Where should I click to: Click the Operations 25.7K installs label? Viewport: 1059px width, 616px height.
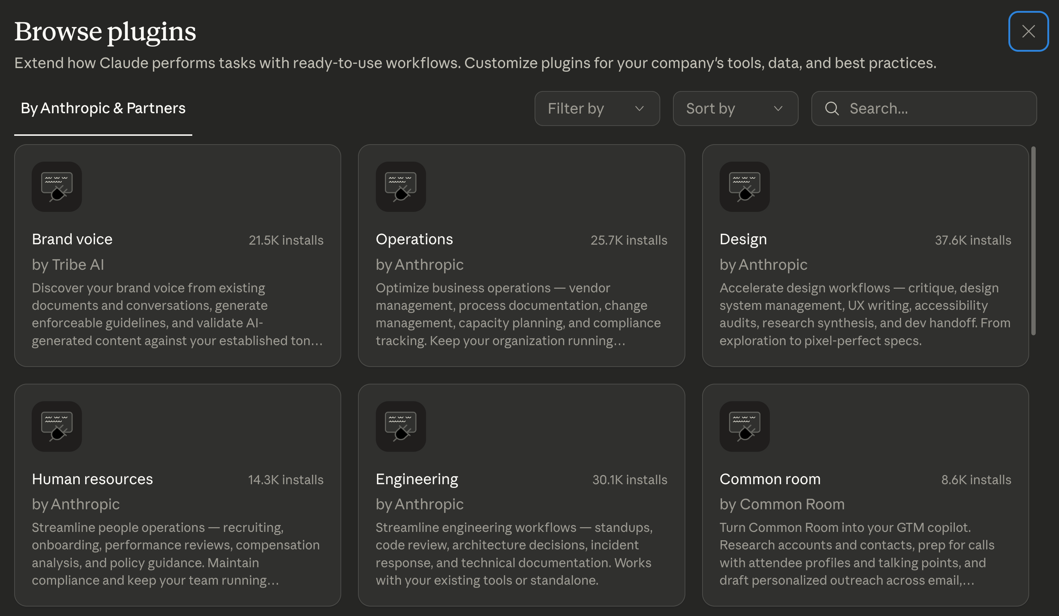coord(629,240)
